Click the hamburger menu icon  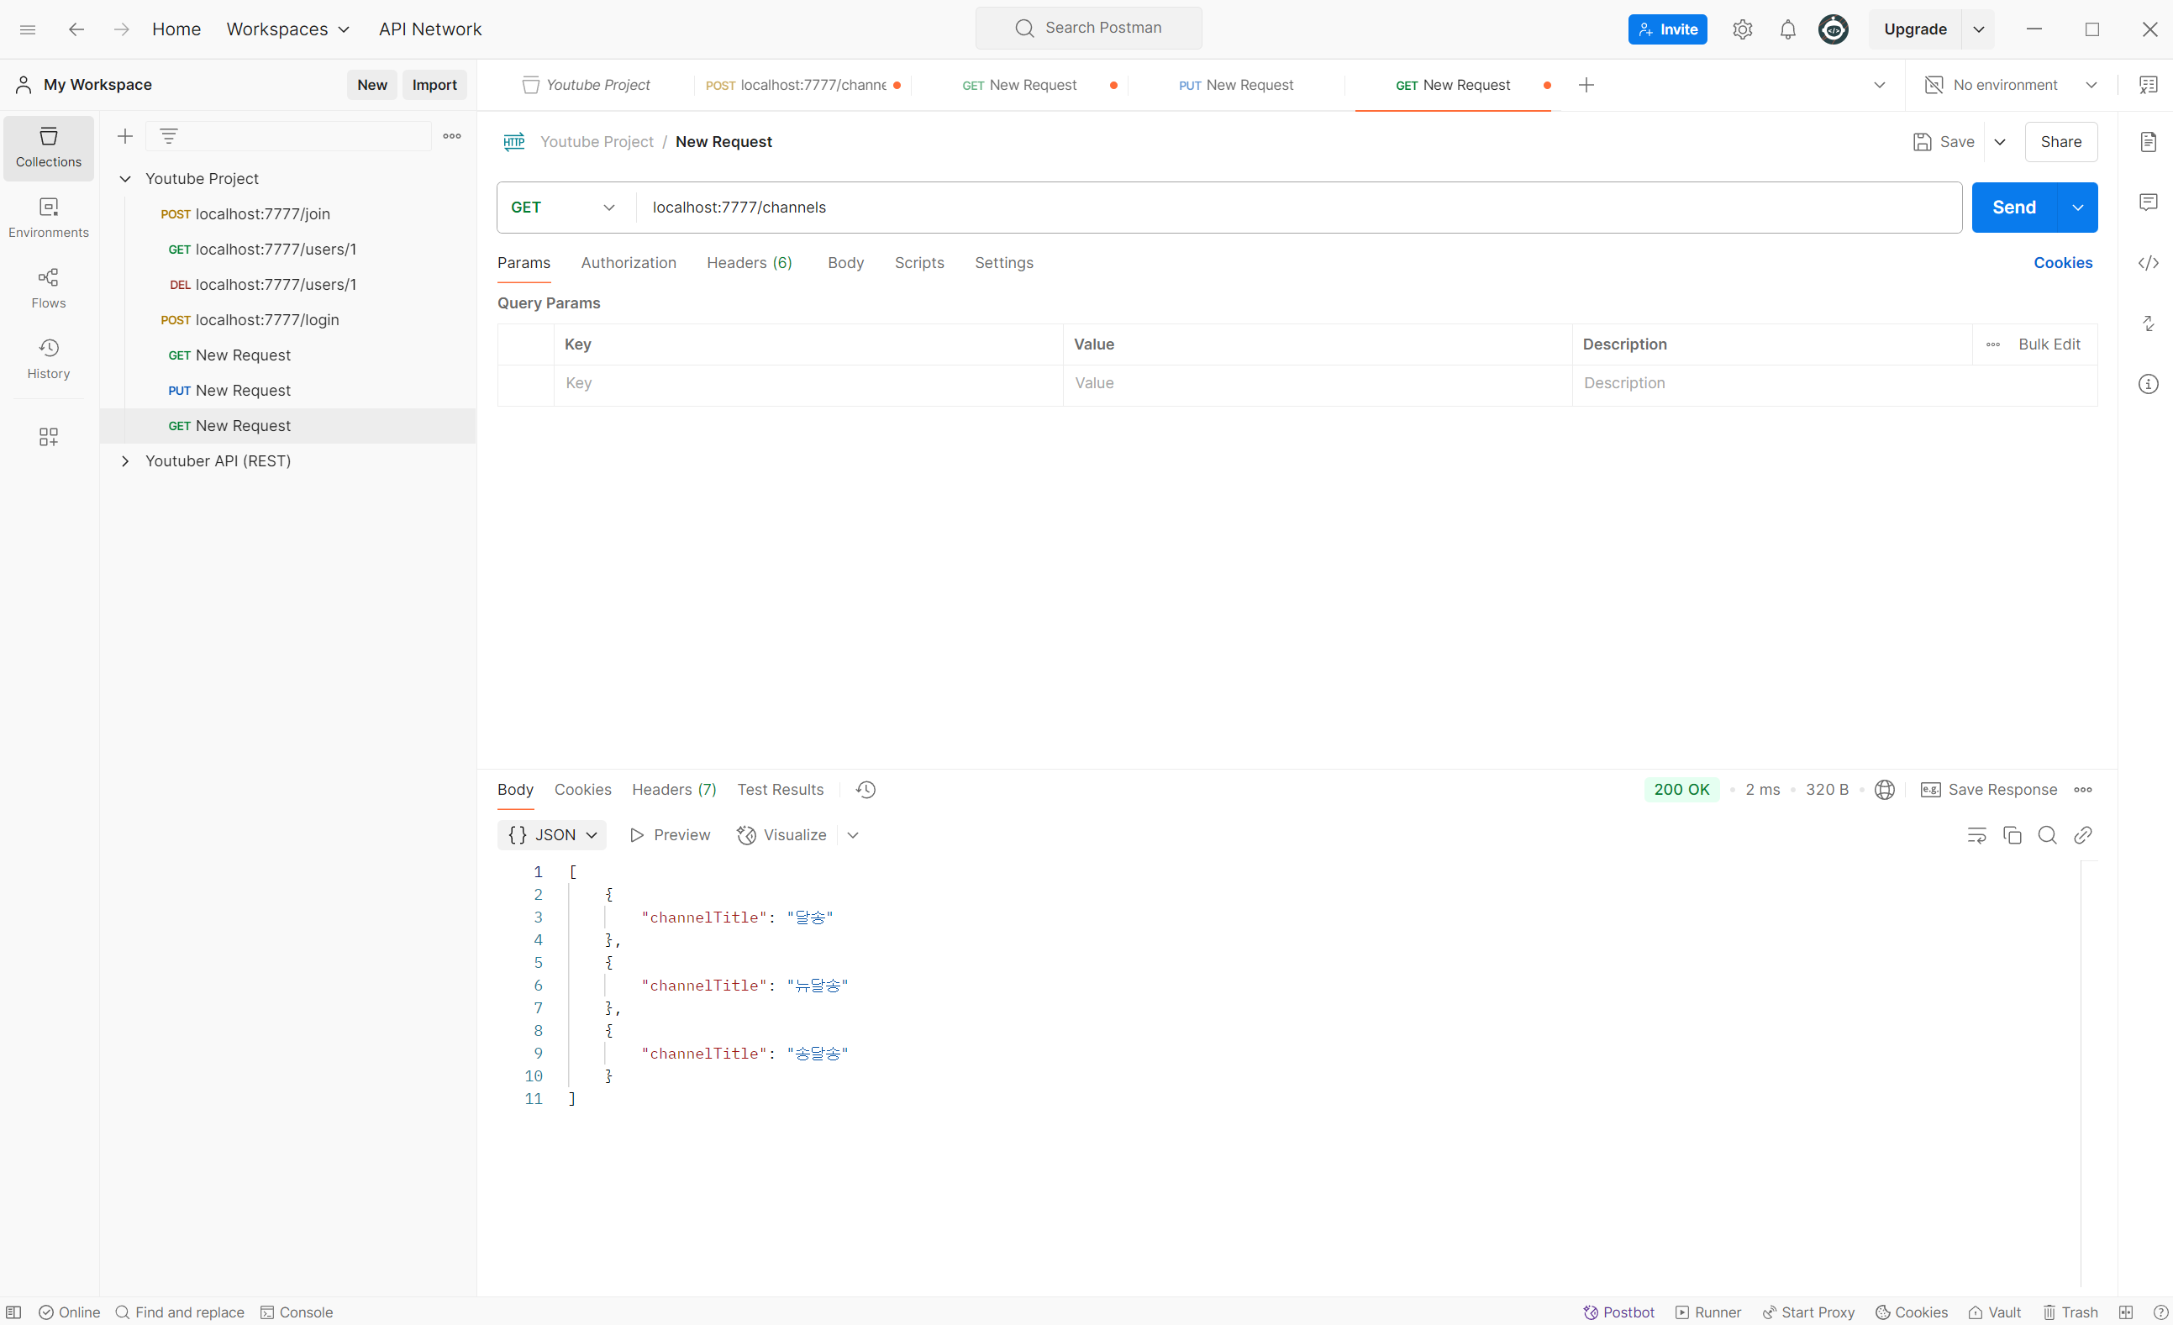click(29, 29)
